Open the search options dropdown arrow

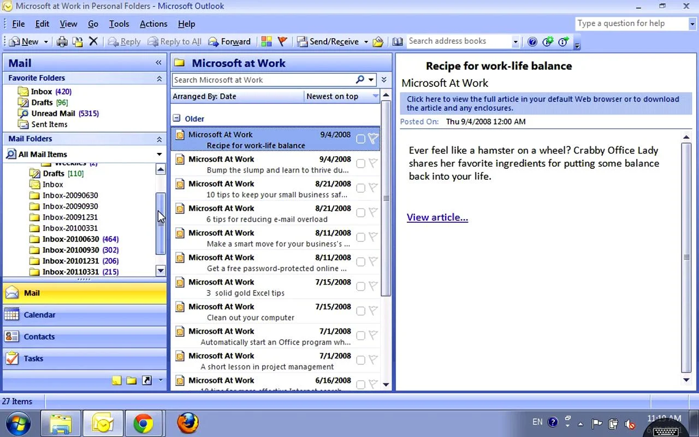click(x=371, y=80)
